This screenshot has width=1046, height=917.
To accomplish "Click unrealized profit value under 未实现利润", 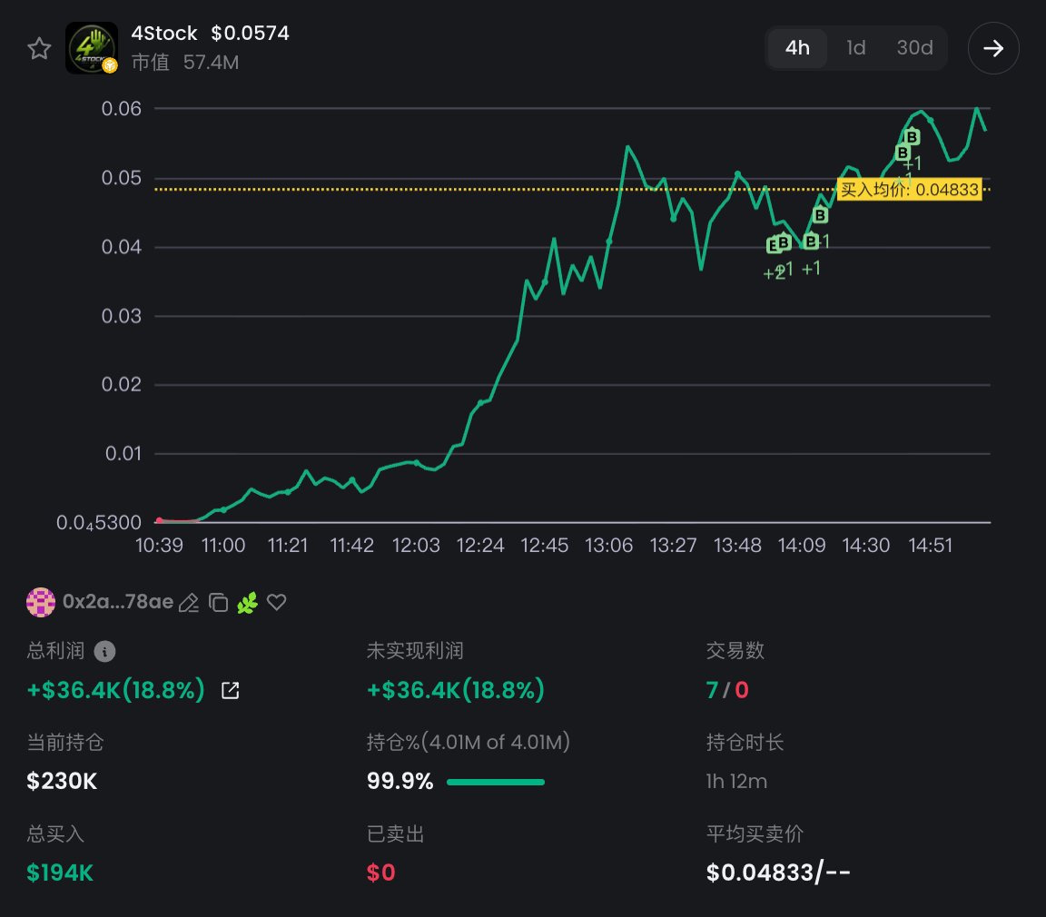I will [456, 690].
